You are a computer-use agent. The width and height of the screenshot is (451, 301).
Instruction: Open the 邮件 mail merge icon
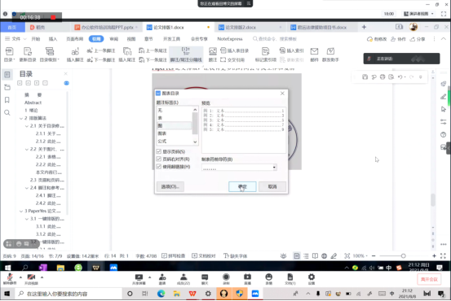(x=314, y=55)
